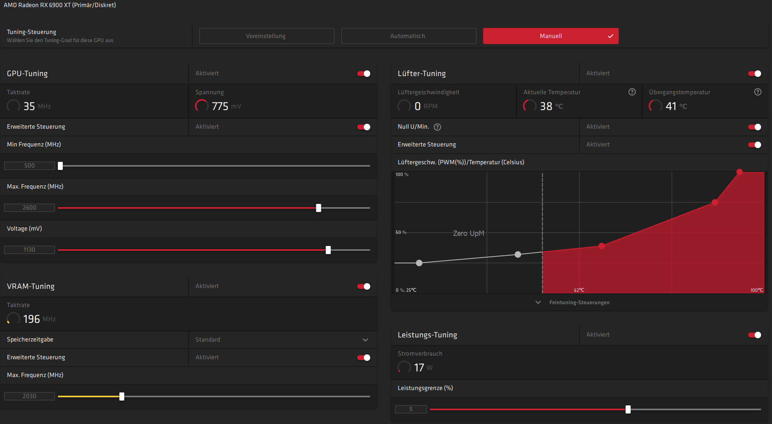This screenshot has height=424, width=772.
Task: Click the Lüftergeschwindigkeit gauge icon
Action: [404, 106]
